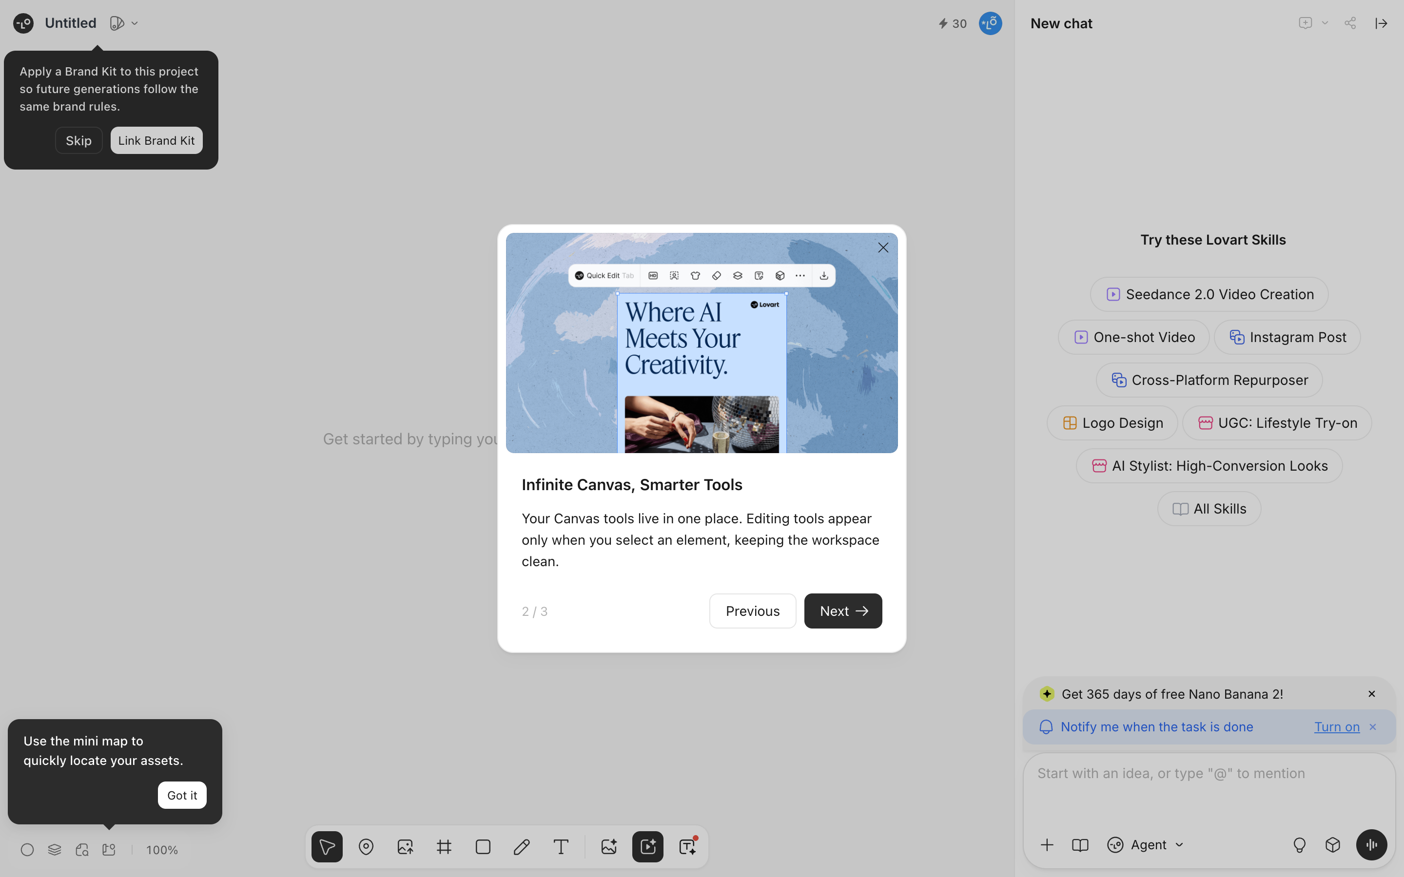This screenshot has width=1404, height=877.
Task: Open the layers panel icon
Action: (x=55, y=850)
